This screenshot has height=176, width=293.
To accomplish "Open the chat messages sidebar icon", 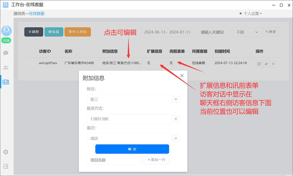I will click(6, 53).
